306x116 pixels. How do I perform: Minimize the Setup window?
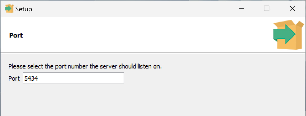(241, 9)
